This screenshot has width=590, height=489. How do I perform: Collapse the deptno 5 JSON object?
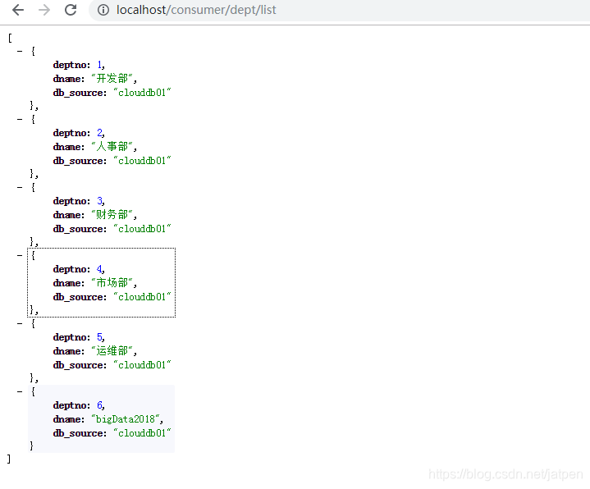coord(20,323)
